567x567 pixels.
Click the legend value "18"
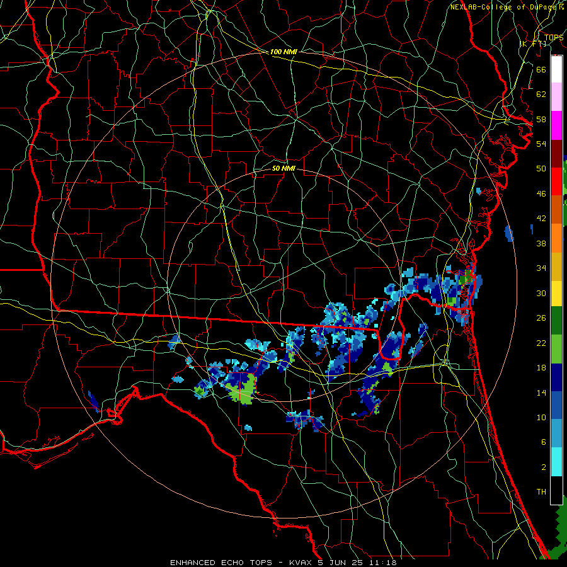541,368
